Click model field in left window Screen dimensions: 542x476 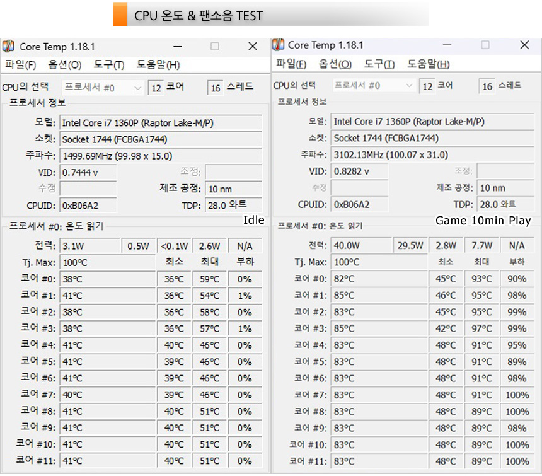(161, 123)
